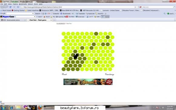Click the 4Story advertisement banner

[x=88, y=82]
